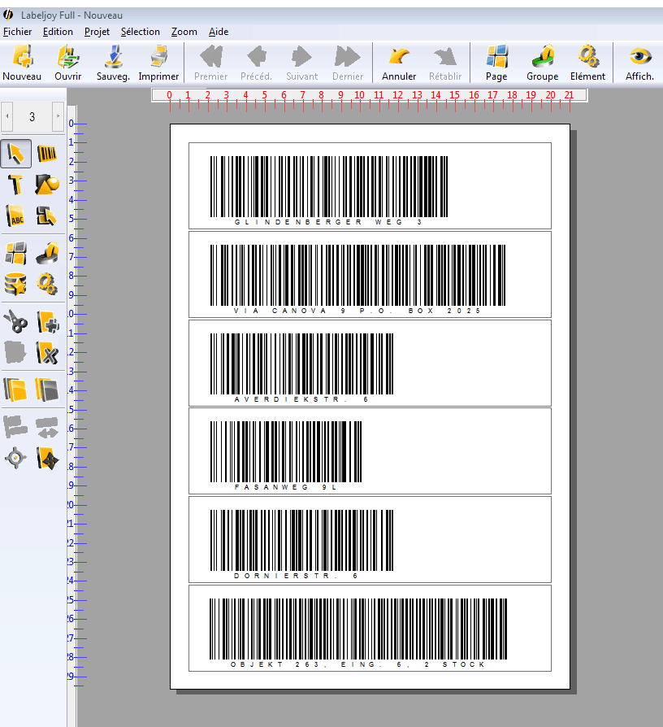Select the GLINDENBERGER WEG 3 barcode bars
The height and width of the screenshot is (727, 663).
point(329,186)
